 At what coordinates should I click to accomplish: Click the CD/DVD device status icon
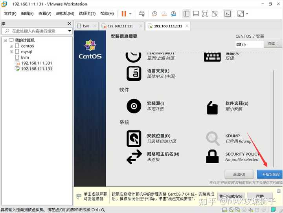pyautogui.click(x=231, y=210)
